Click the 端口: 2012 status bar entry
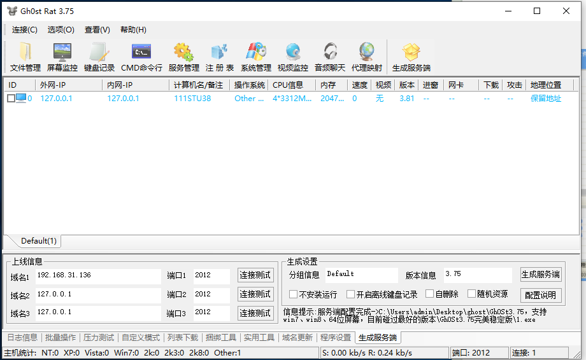The width and height of the screenshot is (586, 360). pyautogui.click(x=480, y=353)
